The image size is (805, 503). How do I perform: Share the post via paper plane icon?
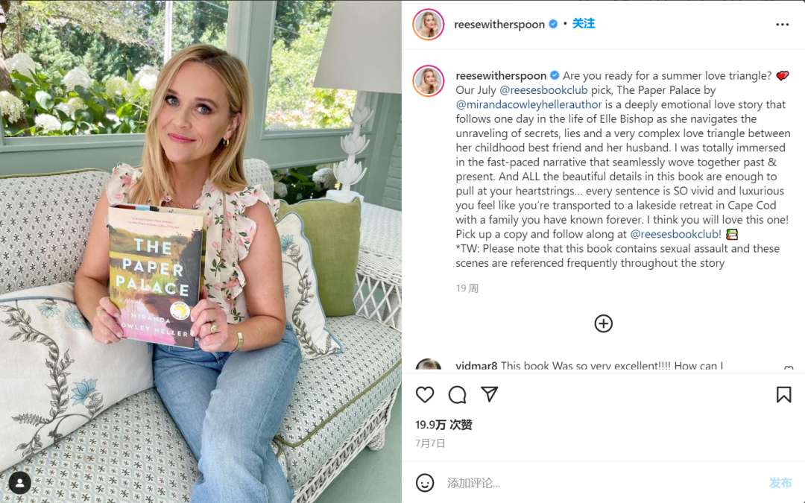(489, 394)
